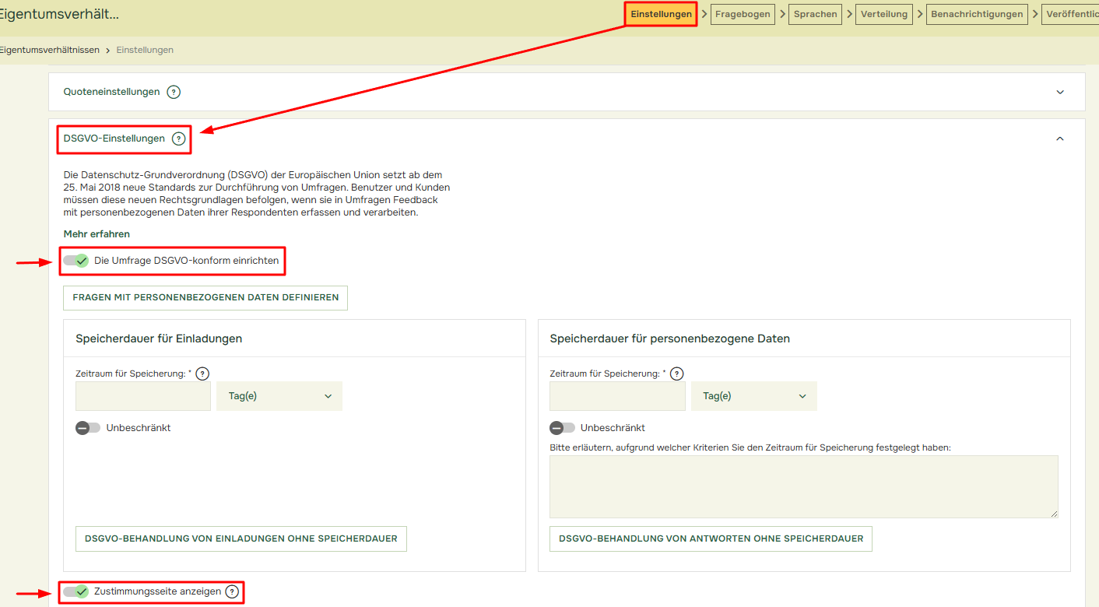This screenshot has height=607, width=1099.
Task: Open Tag(e) unit dropdown for invitations
Action: [x=279, y=396]
